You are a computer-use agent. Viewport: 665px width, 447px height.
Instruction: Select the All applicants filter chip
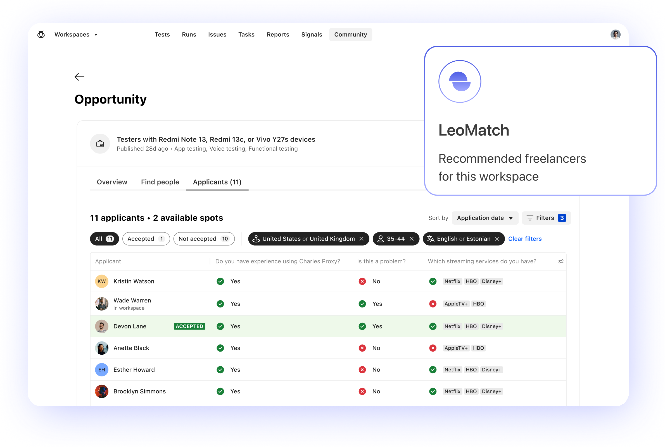(x=104, y=239)
